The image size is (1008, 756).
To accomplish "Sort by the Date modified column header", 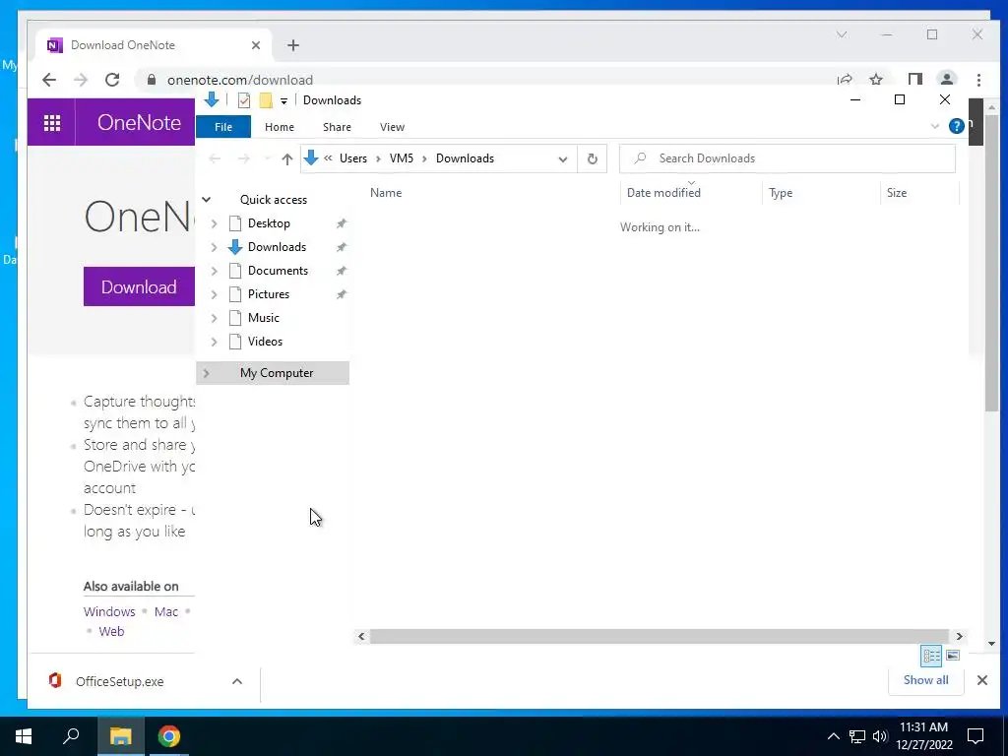I will click(663, 193).
